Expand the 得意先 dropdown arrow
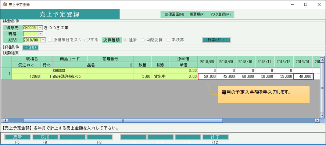 tap(40, 28)
